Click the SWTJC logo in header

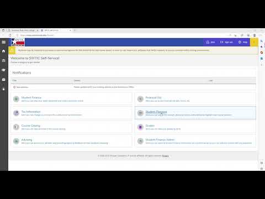point(18,42)
